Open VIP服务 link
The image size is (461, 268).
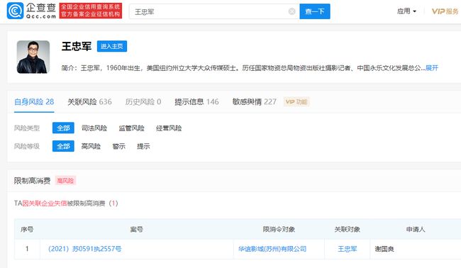tap(445, 11)
